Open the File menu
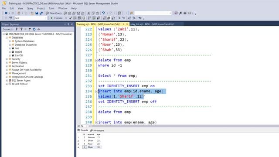The width and height of the screenshot is (279, 157). [4, 8]
